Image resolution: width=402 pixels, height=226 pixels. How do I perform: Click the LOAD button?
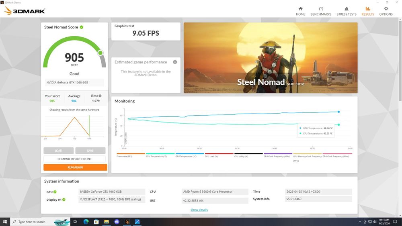(58, 151)
